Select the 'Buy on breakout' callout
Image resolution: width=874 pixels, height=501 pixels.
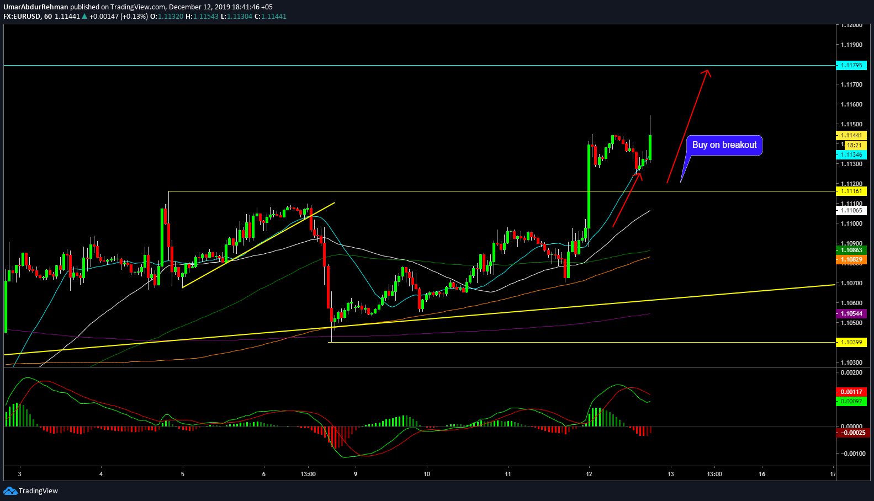click(x=724, y=145)
